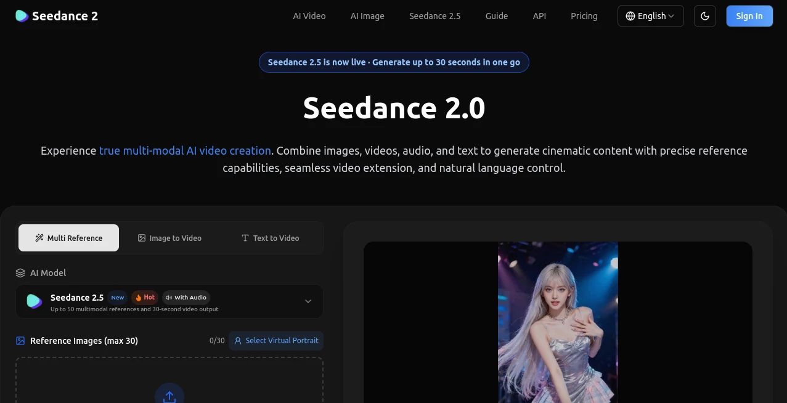Click the 0/30 image counter
787x403 pixels.
217,341
